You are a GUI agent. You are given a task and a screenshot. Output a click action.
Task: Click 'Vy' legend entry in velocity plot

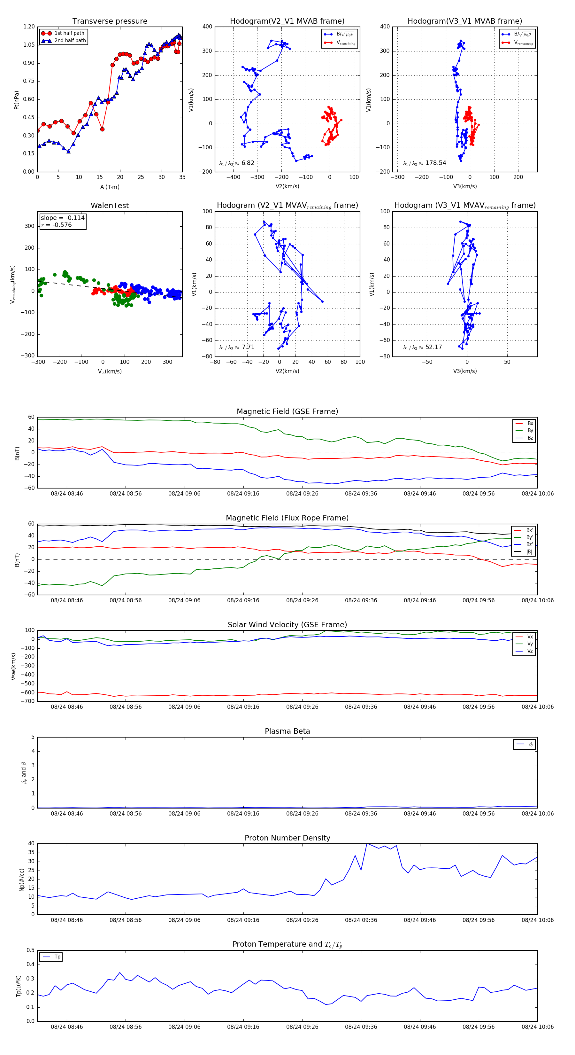(524, 644)
